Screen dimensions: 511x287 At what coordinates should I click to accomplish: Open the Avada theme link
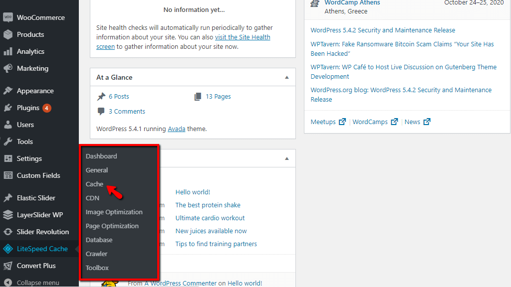point(177,129)
